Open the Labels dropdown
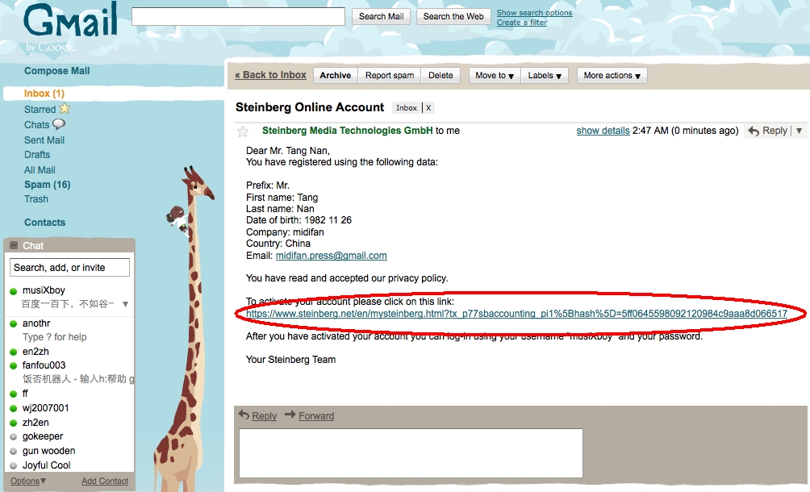 545,75
